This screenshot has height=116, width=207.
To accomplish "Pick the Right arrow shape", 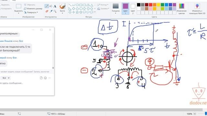I will point(84,9).
